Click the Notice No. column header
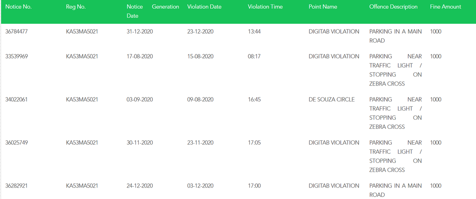The height and width of the screenshot is (199, 476). coord(18,7)
